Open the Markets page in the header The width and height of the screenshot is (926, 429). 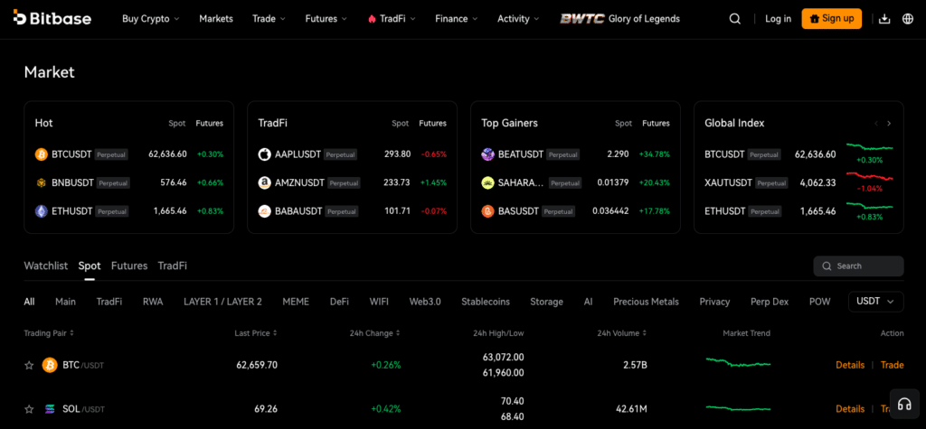pos(216,19)
